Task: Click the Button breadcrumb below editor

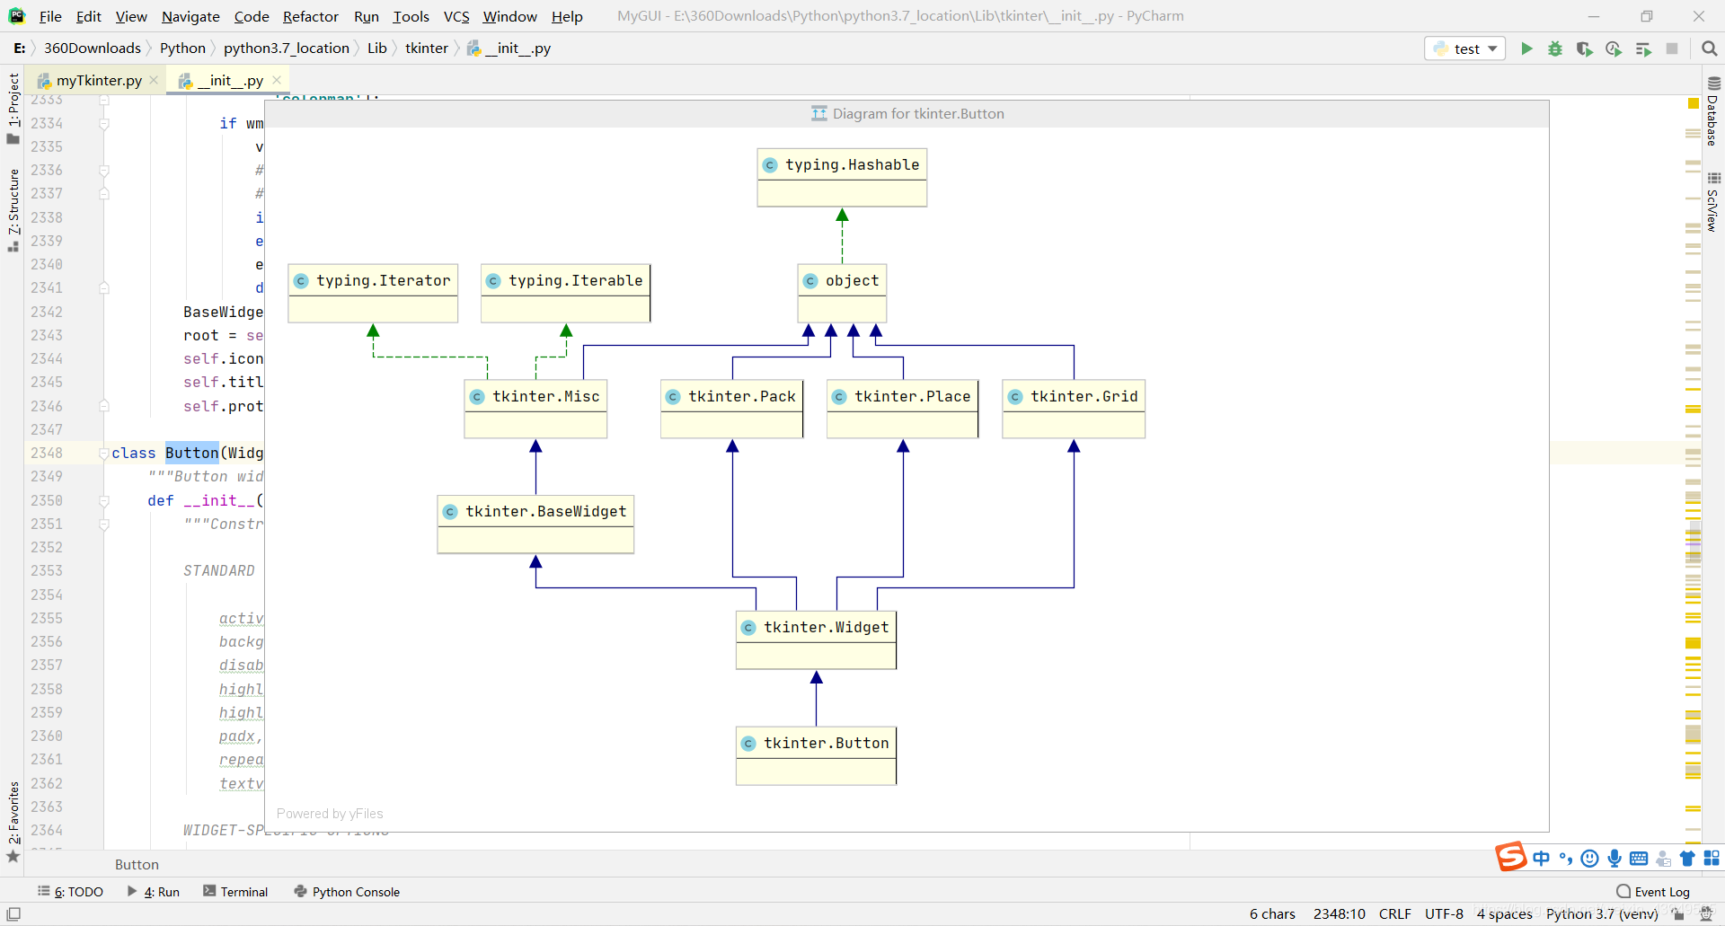Action: [137, 864]
